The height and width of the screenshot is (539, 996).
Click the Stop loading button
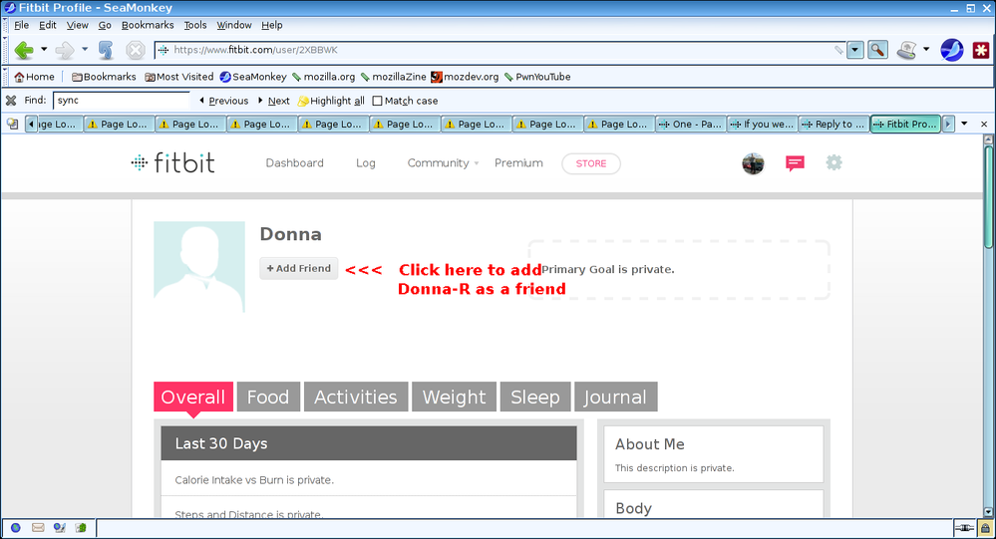pos(136,50)
